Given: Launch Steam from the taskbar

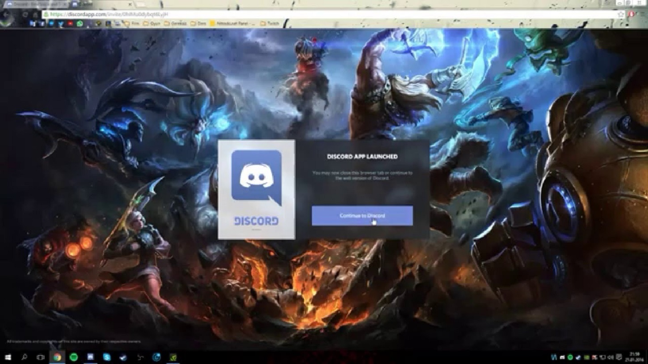Looking at the screenshot, I should tap(123, 357).
